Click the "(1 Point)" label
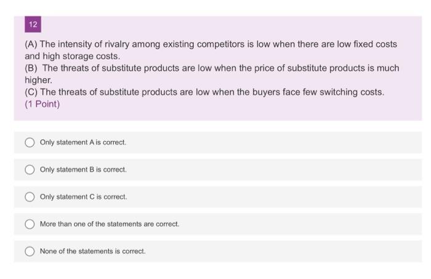Screen dimensions: 431x279 (x=42, y=104)
